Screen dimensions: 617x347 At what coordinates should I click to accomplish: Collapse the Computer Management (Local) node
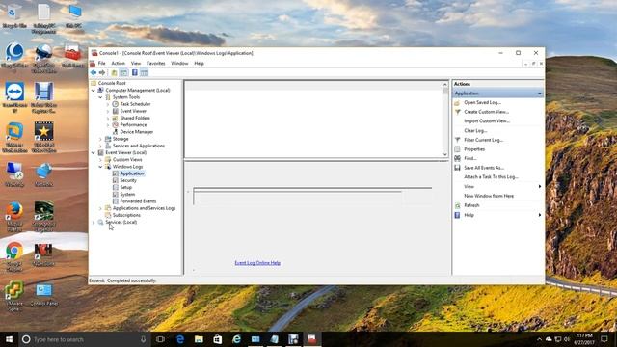[94, 90]
